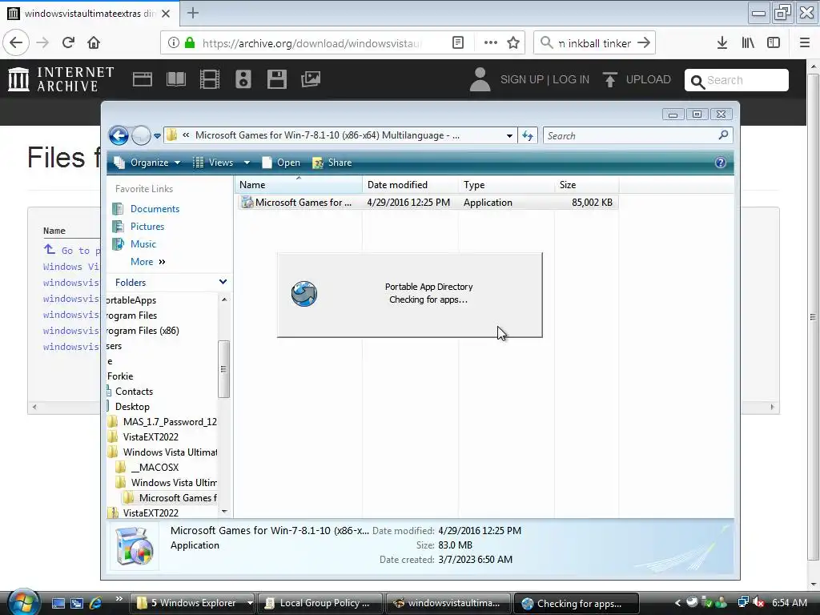Image resolution: width=820 pixels, height=615 pixels.
Task: Open recent pages dropdown arrow
Action: coord(157,136)
